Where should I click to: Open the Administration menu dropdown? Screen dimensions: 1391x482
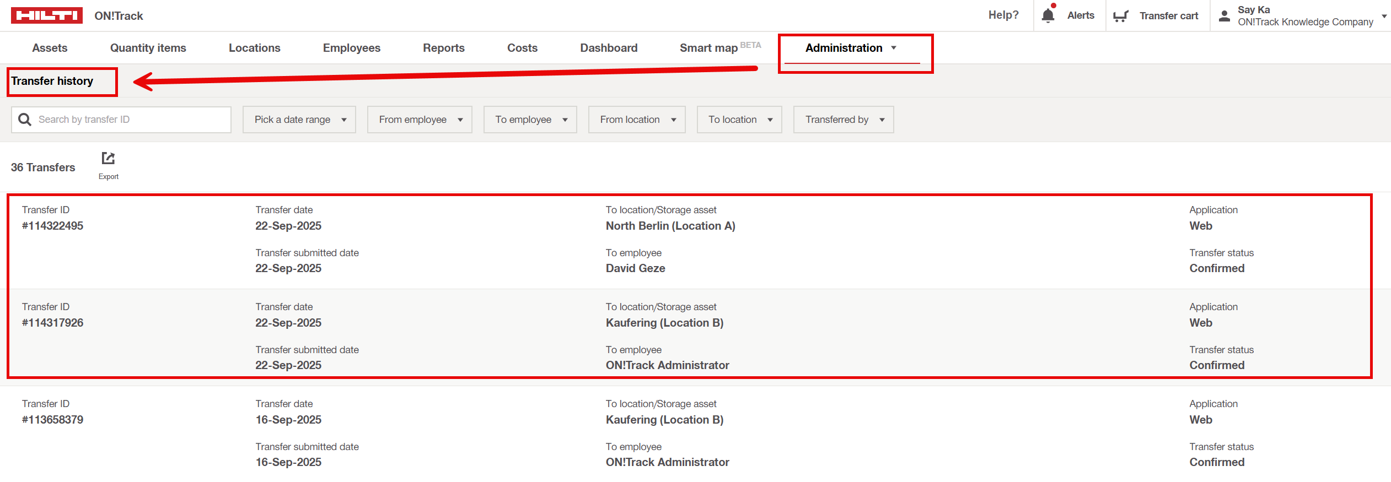[x=851, y=48]
